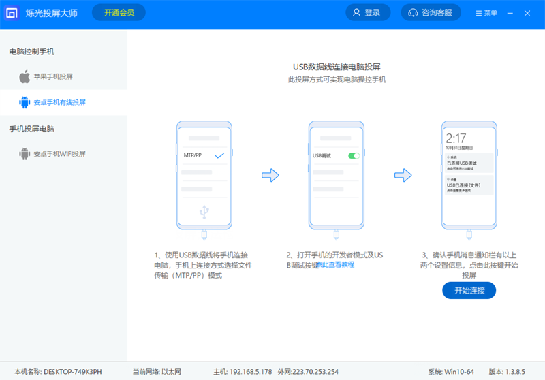Click the USB调试 green toggle illustration

pyautogui.click(x=354, y=156)
